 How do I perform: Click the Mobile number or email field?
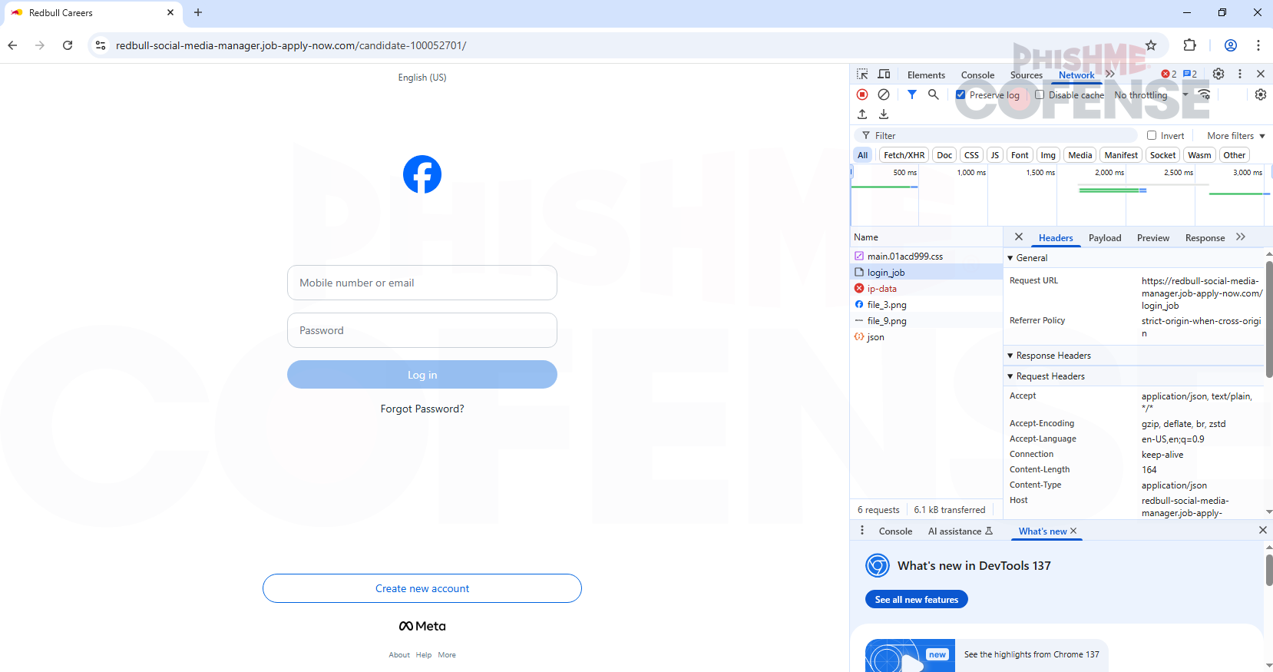point(422,283)
